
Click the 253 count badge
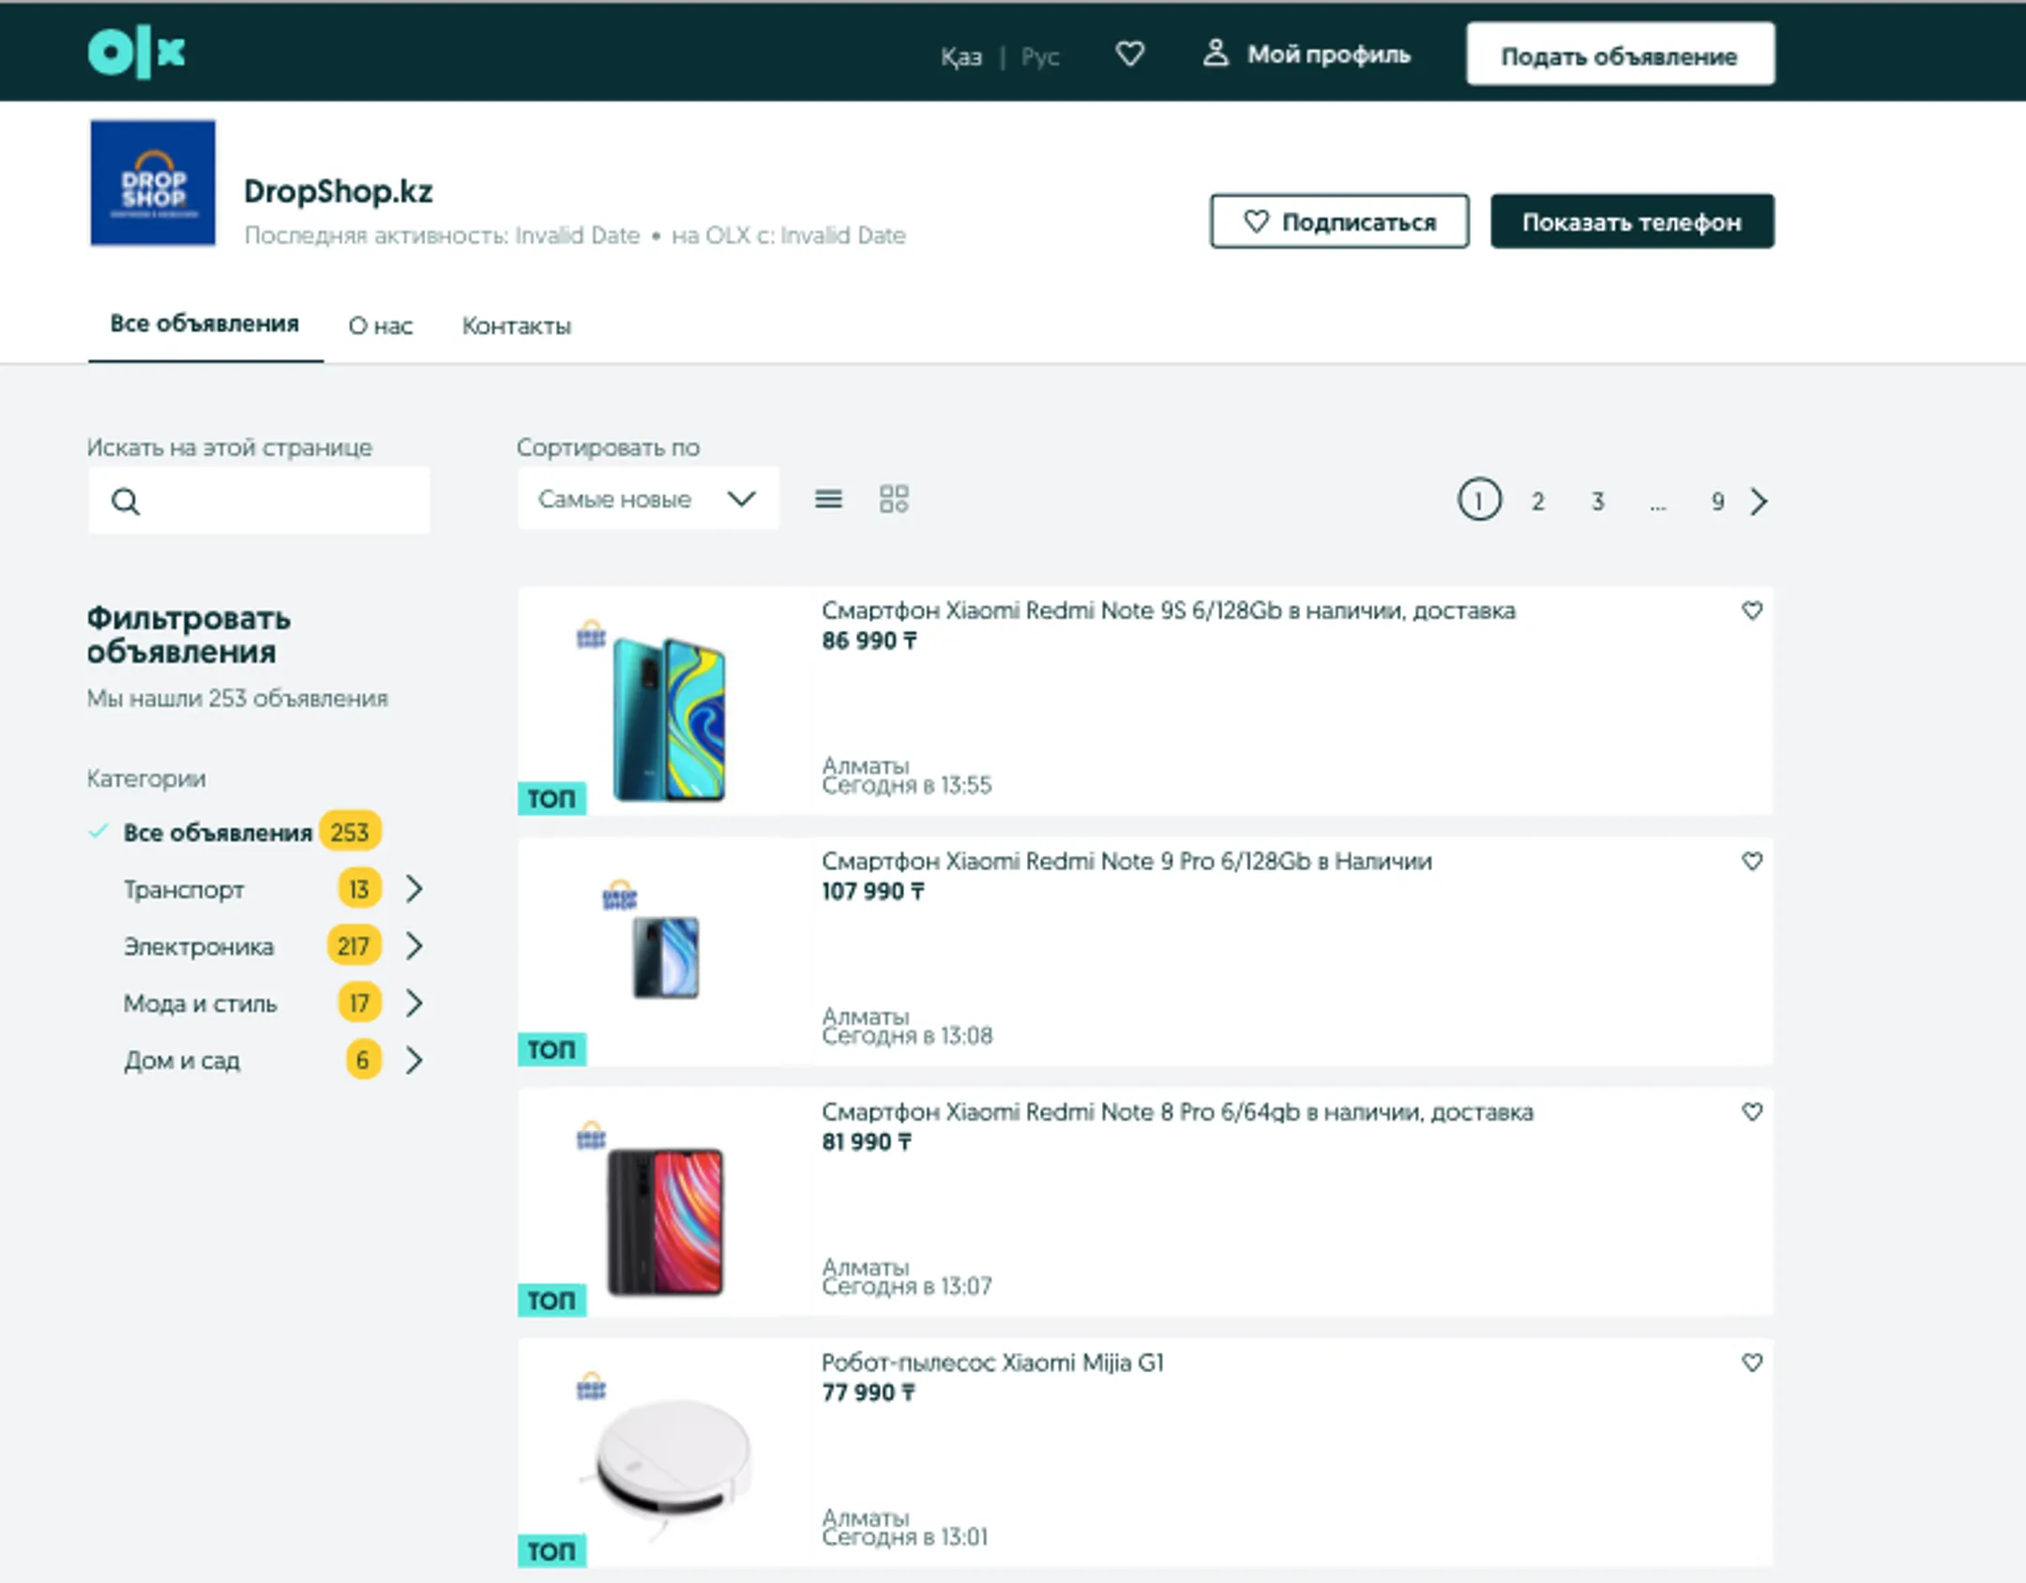point(350,832)
